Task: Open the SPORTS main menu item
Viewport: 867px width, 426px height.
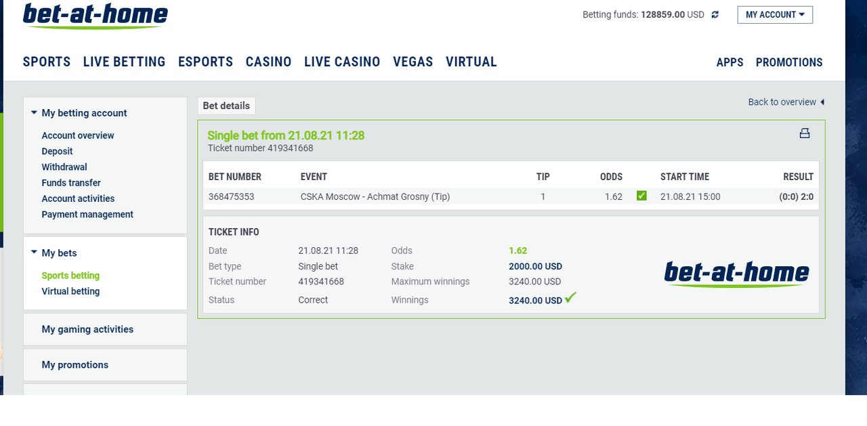Action: [47, 62]
